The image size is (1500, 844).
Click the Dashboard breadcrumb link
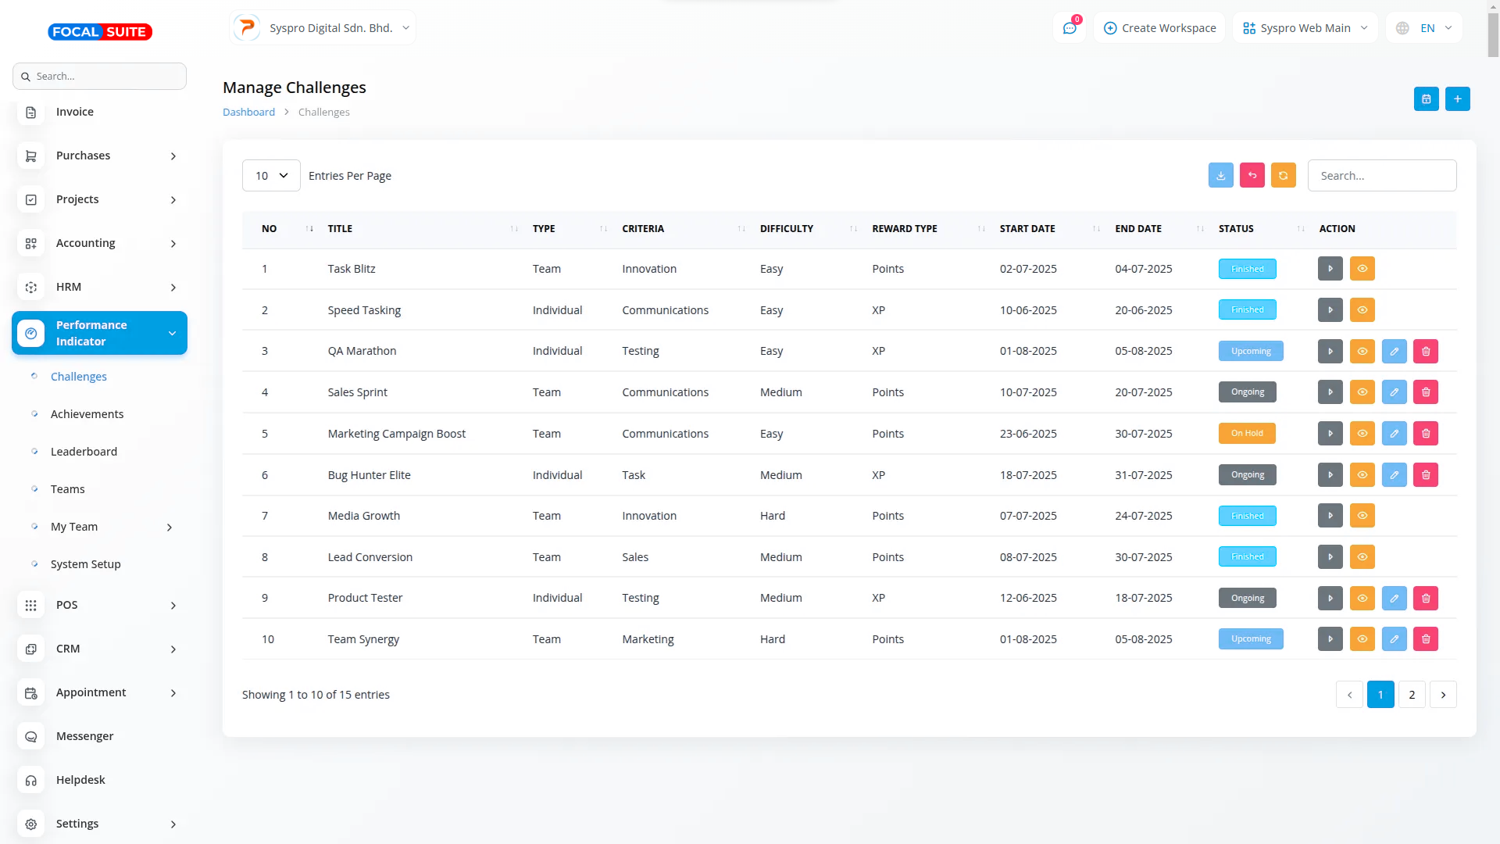pos(248,113)
